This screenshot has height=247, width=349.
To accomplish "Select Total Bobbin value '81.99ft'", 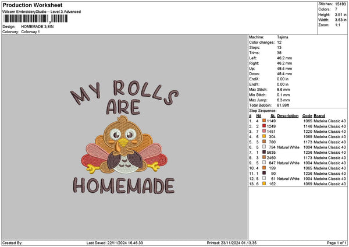I will (283, 105).
